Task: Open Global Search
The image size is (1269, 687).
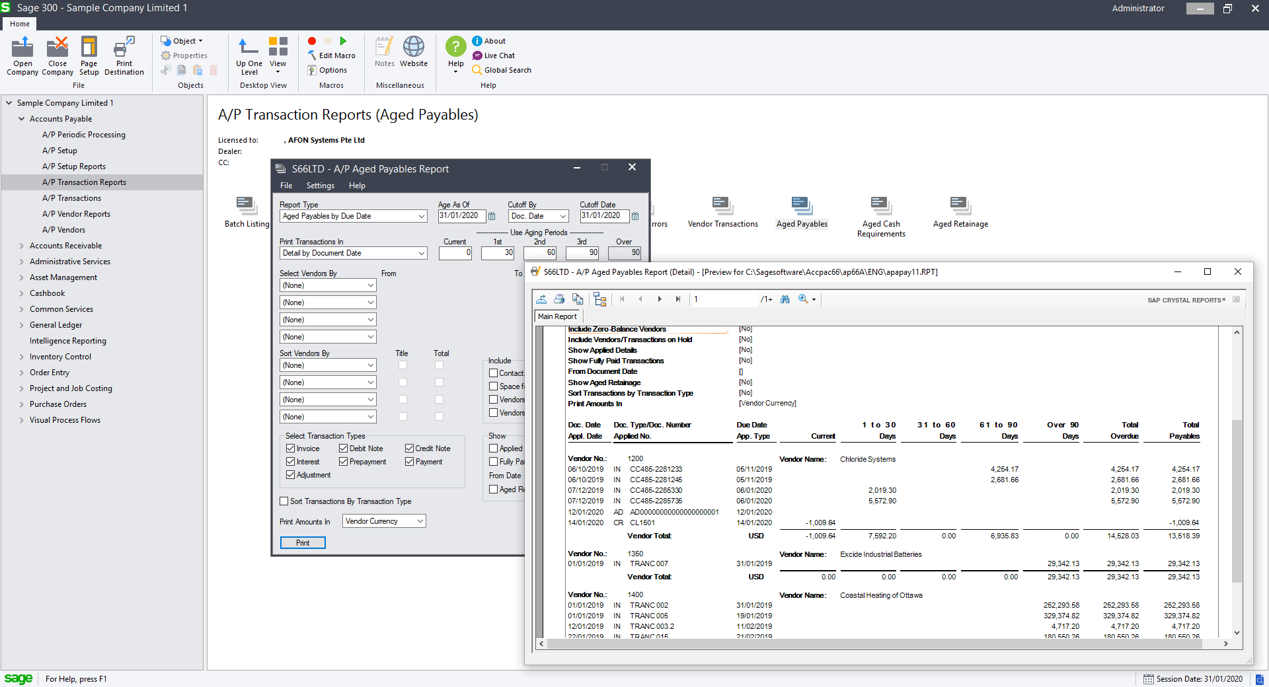Action: (502, 70)
